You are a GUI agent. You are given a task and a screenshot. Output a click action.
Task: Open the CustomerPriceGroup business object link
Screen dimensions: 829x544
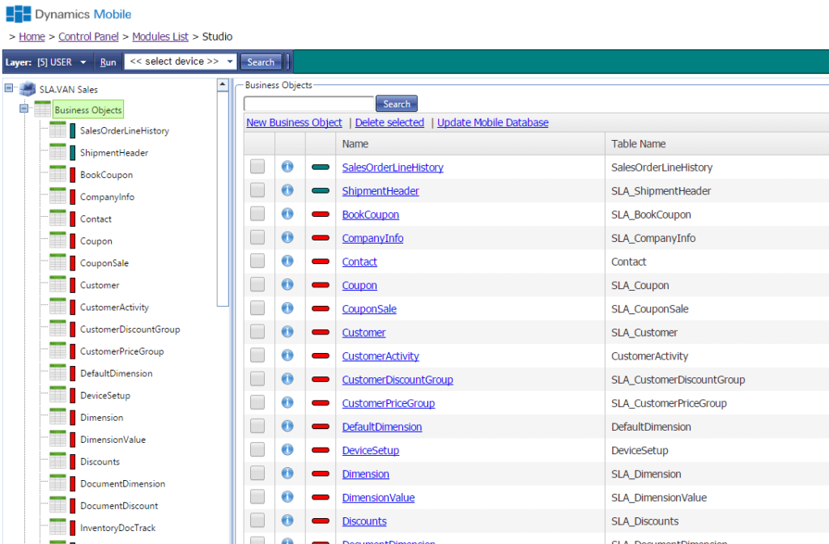point(389,403)
